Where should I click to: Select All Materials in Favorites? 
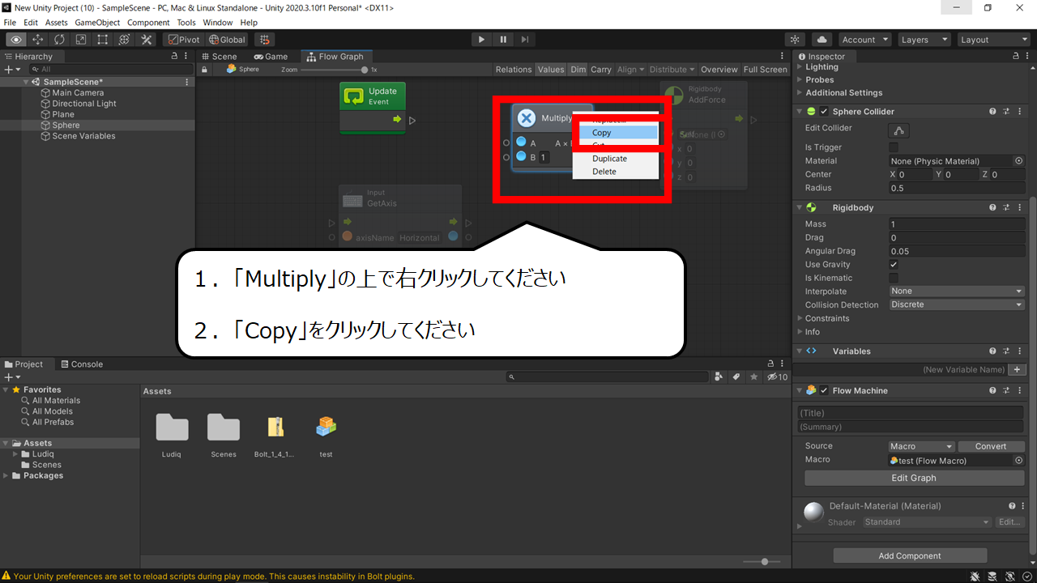[56, 401]
